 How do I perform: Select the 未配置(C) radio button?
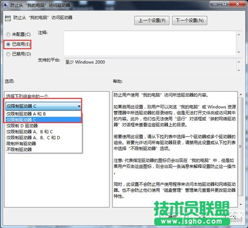coord(7,34)
